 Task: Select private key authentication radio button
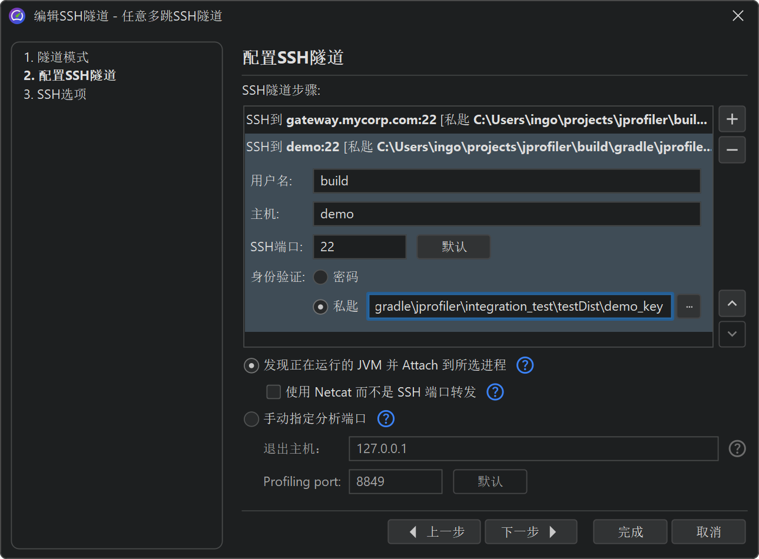pyautogui.click(x=320, y=307)
